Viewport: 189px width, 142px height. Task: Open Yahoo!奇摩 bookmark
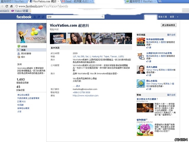(x=20, y=11)
